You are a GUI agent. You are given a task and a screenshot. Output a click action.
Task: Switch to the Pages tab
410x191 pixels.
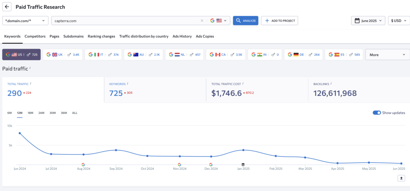(54, 36)
